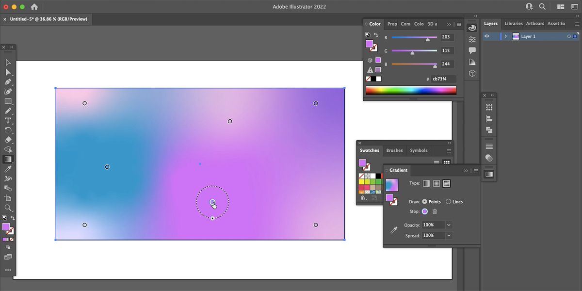Select the Pen tool in the toolbar
This screenshot has width=582, height=291.
point(8,81)
